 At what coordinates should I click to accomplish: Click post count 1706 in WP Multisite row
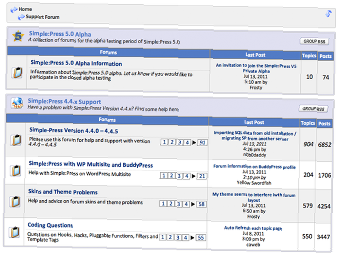pyautogui.click(x=324, y=175)
